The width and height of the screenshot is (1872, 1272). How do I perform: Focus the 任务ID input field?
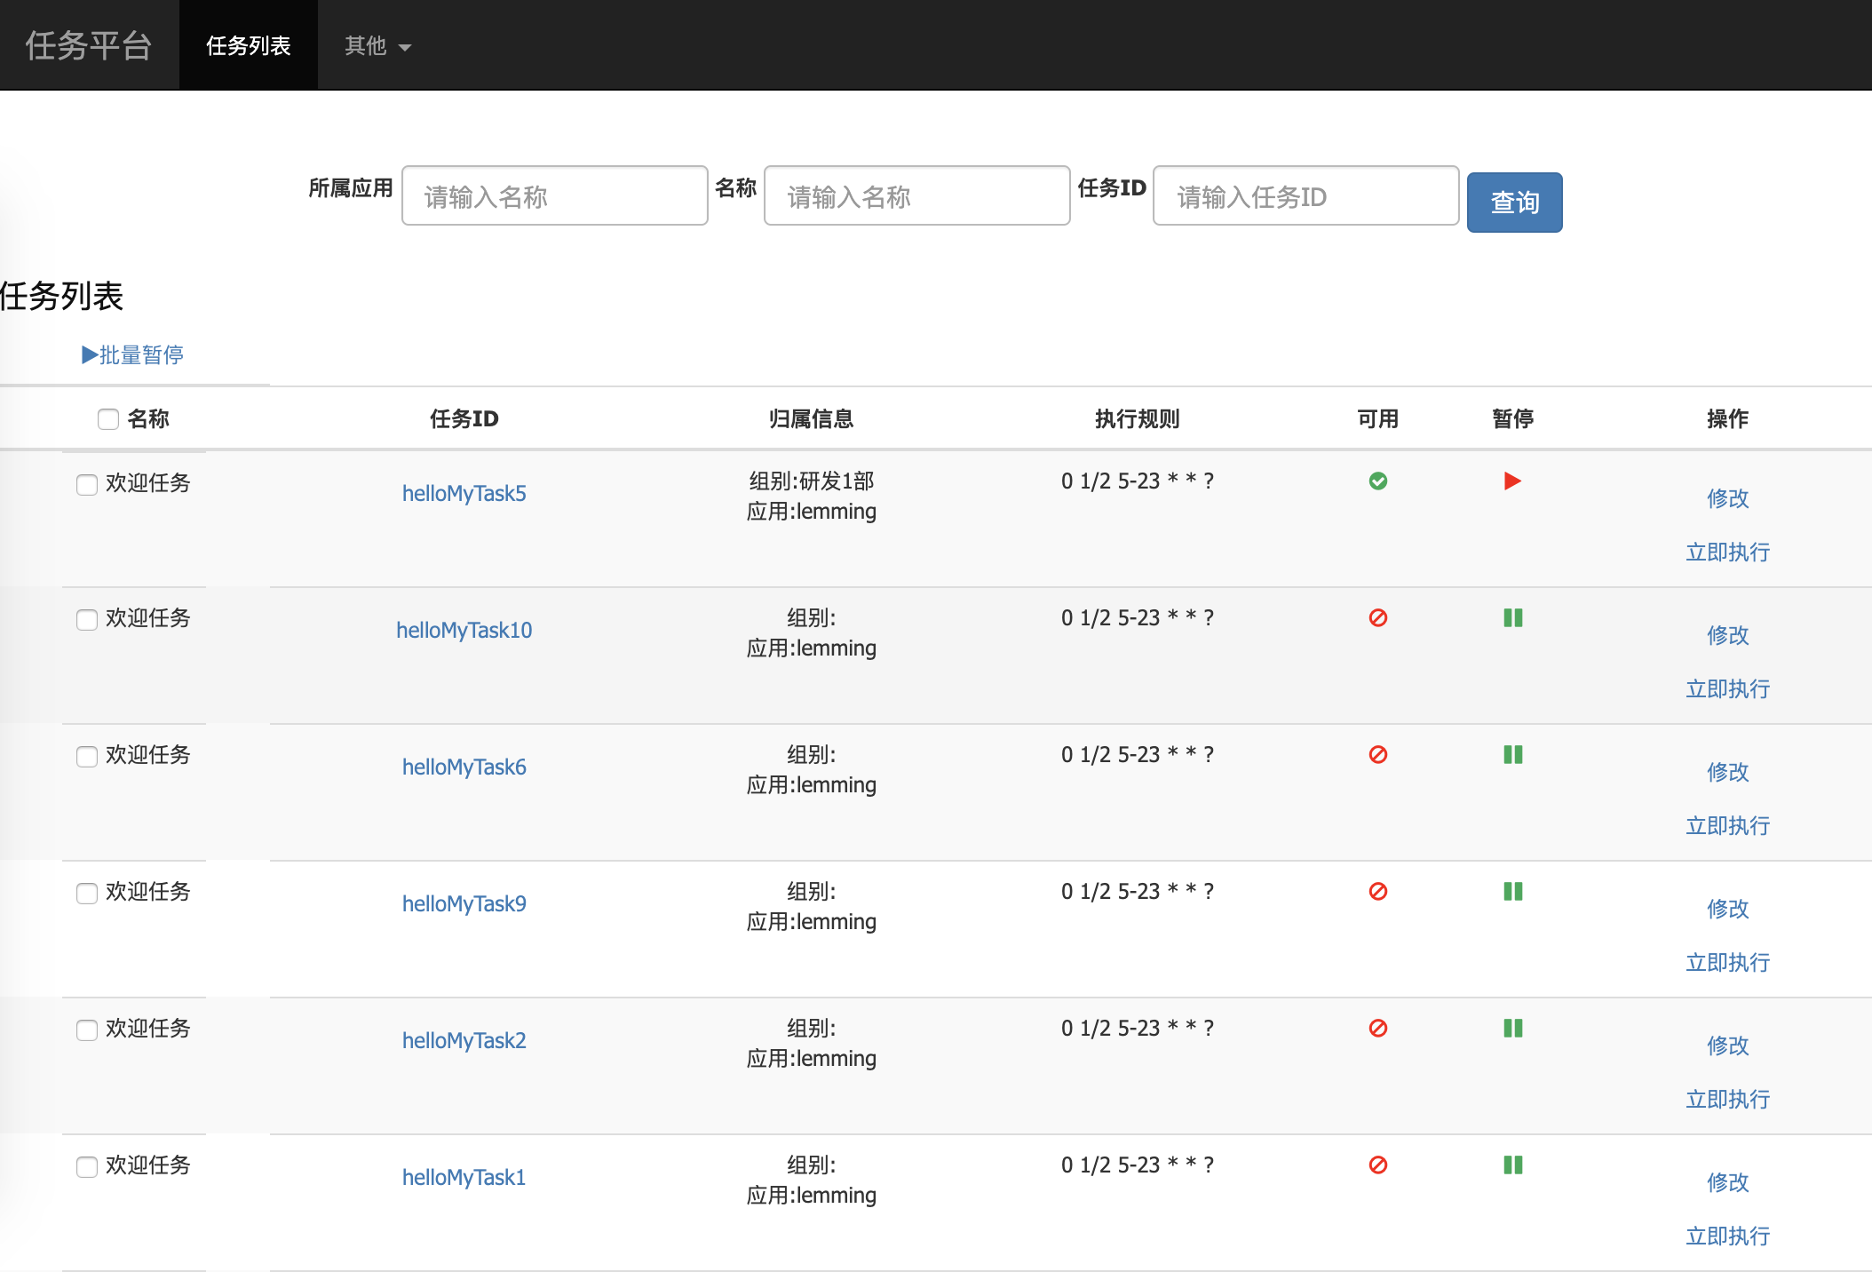click(x=1305, y=196)
